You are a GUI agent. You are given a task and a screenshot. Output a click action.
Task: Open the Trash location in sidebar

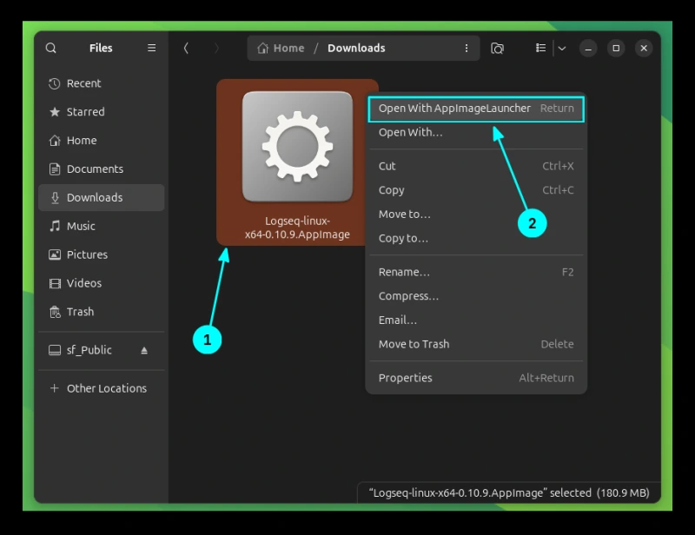80,312
